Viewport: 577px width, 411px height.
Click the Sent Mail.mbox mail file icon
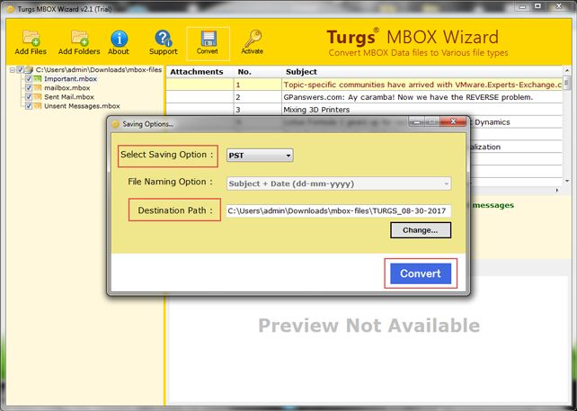[x=38, y=97]
